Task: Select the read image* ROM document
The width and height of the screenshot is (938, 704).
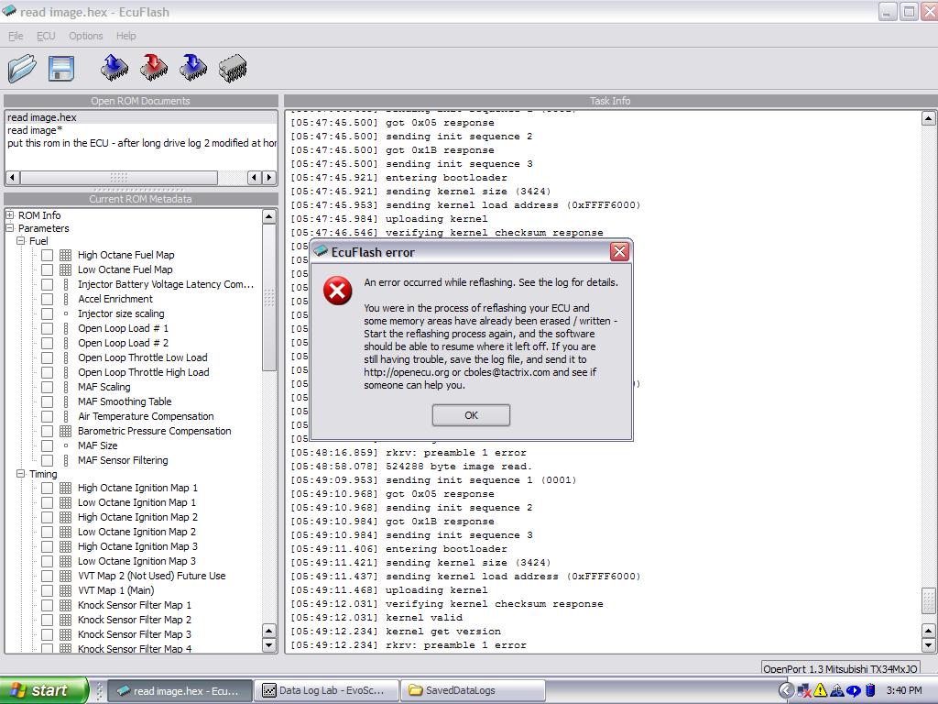Action: 141,130
